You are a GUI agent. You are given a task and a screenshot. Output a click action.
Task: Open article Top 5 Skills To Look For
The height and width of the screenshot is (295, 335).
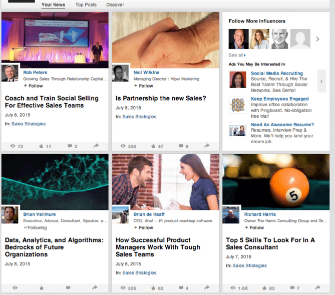click(270, 243)
